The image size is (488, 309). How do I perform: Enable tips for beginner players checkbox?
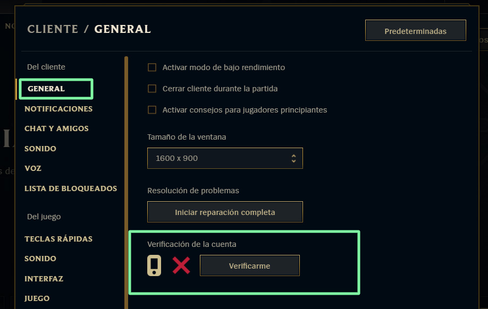click(x=152, y=110)
